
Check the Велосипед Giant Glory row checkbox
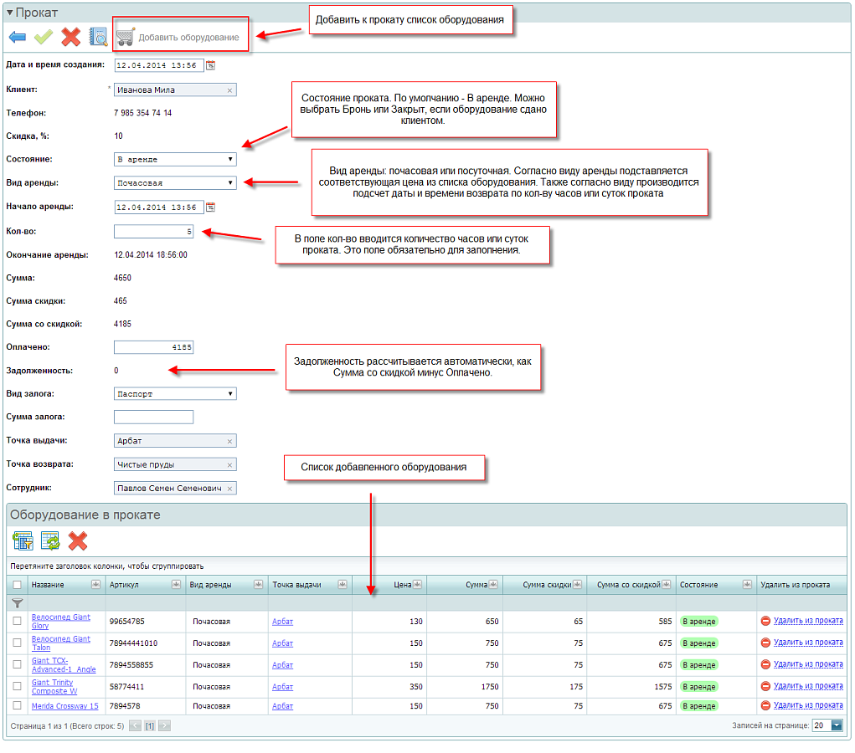[x=17, y=621]
